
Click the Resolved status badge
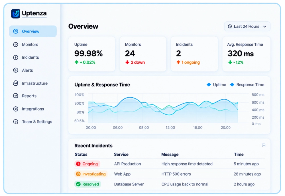pos(87,184)
